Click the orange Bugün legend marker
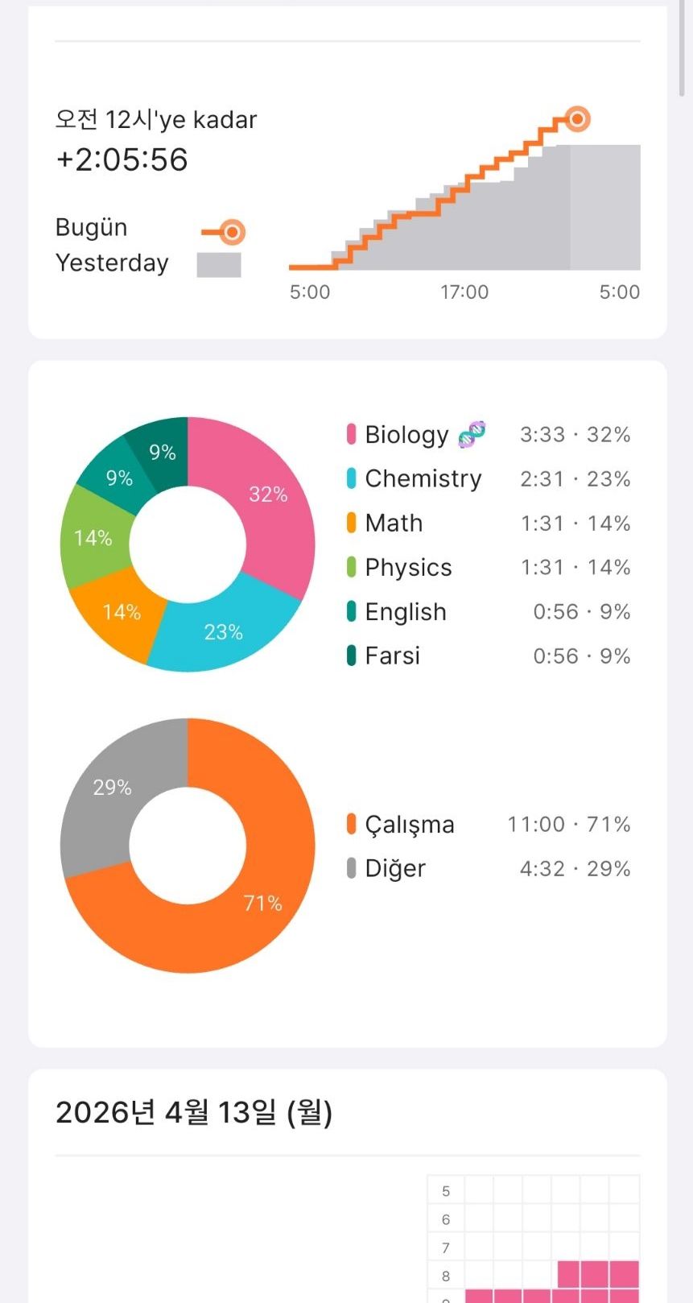 (231, 233)
